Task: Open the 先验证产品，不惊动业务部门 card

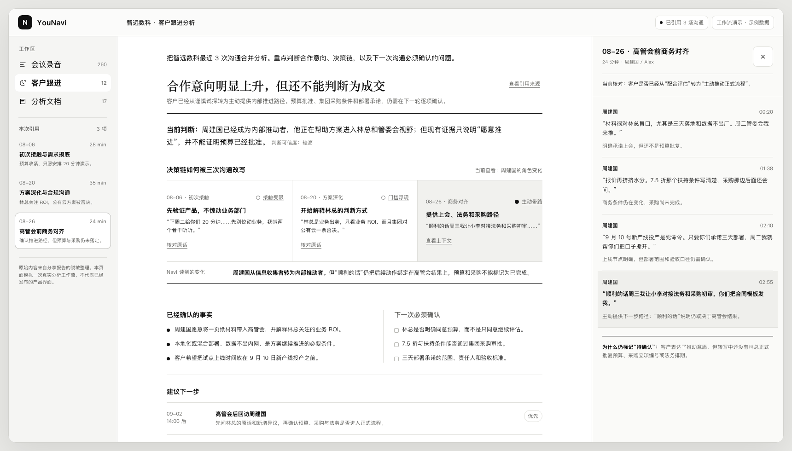Action: coord(229,221)
